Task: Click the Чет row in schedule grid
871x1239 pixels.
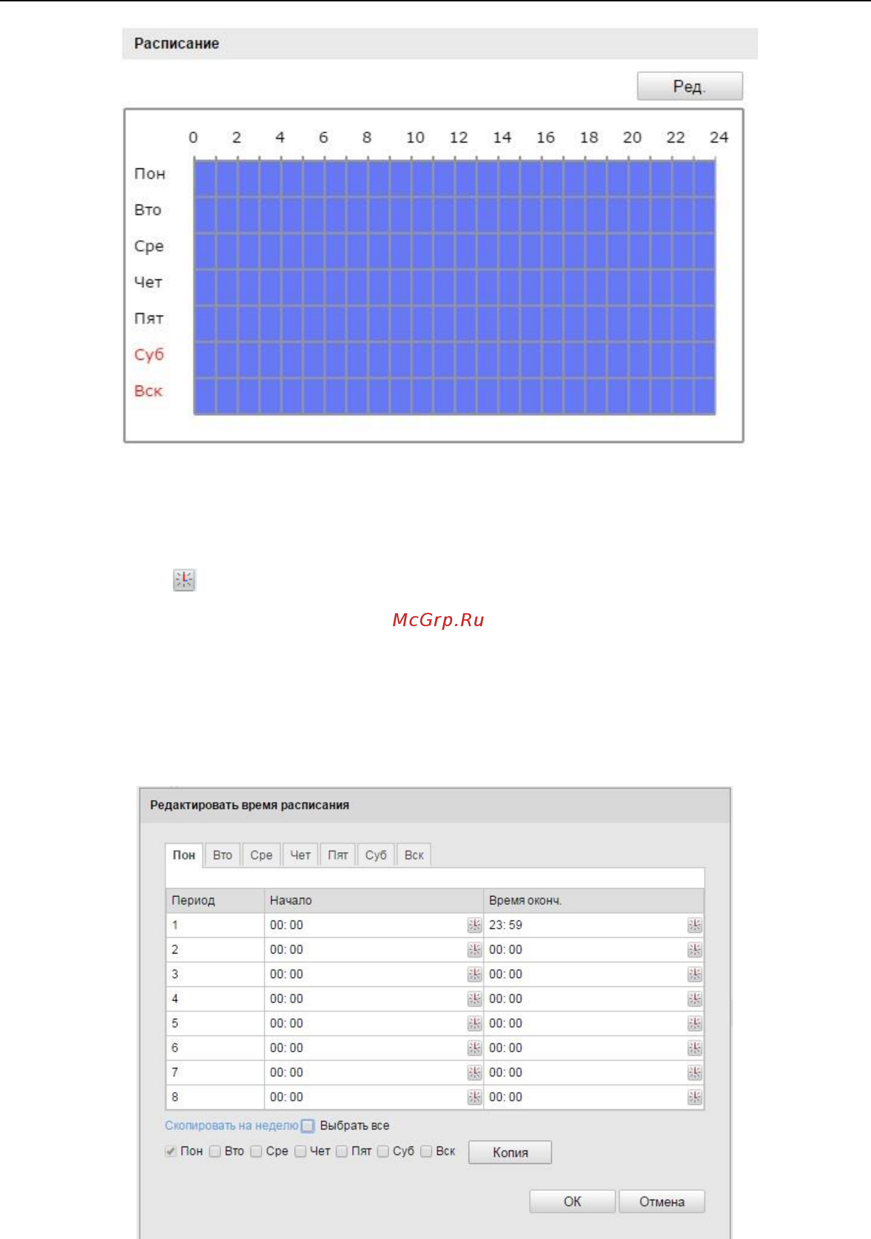Action: (454, 287)
